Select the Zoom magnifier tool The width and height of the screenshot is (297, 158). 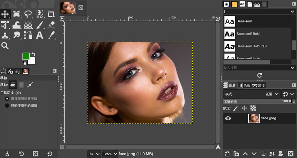click(x=5, y=46)
